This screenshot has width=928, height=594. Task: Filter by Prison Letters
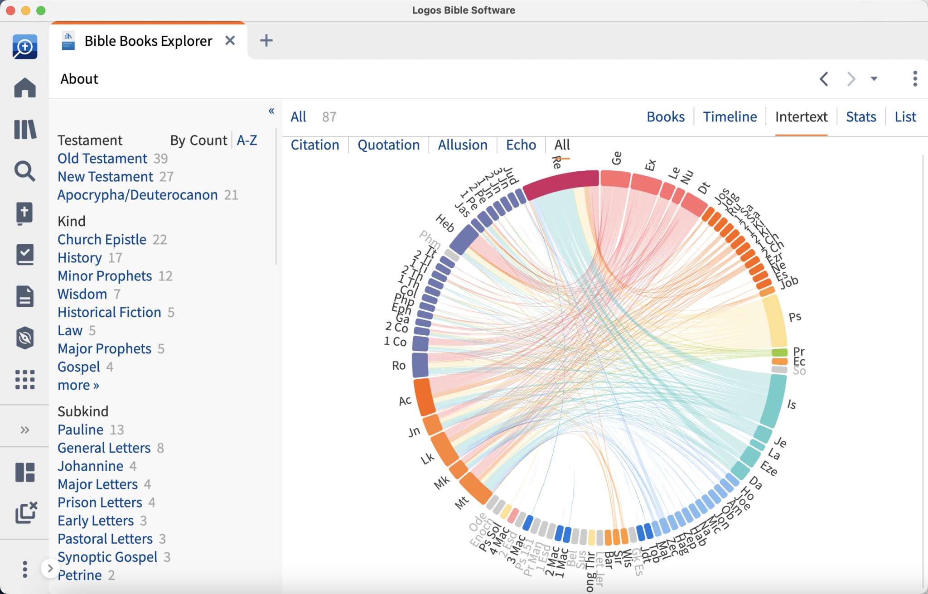point(100,502)
